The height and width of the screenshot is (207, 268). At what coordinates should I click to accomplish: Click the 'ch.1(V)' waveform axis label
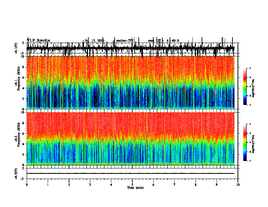tap(16, 48)
